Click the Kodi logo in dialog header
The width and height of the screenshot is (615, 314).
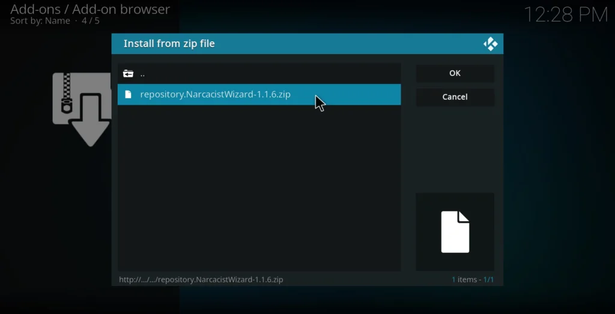(490, 44)
